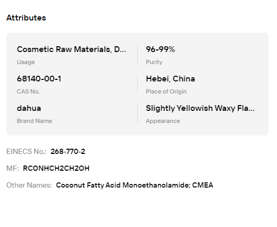The width and height of the screenshot is (277, 227).
Task: Select the 96-99% purity value
Action: tap(160, 49)
